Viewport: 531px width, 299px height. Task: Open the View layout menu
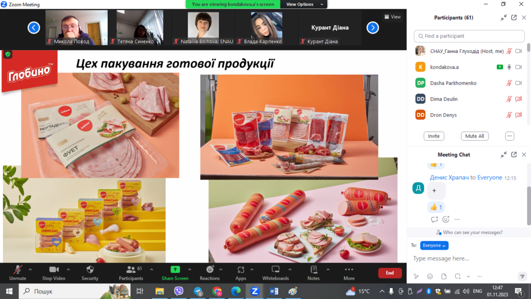tap(393, 17)
